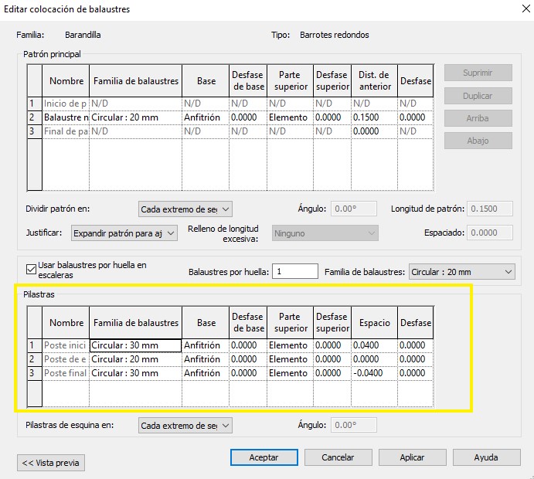
Task: Expand the Justificar dropdown
Action: [124, 233]
